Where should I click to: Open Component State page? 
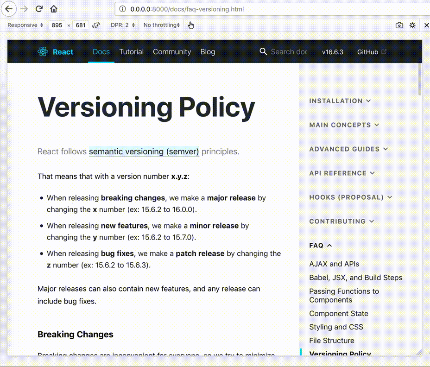[x=339, y=314]
